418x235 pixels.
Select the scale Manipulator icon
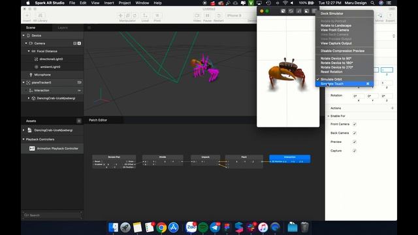click(x=128, y=16)
